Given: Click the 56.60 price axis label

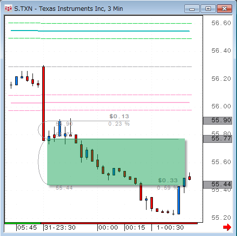Looking at the screenshot, I should [221, 23].
